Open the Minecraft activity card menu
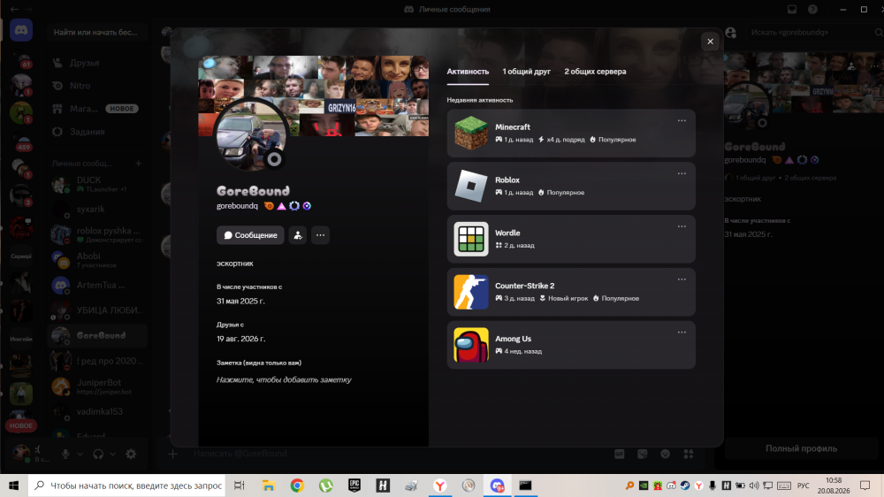The height and width of the screenshot is (497, 884). [682, 121]
